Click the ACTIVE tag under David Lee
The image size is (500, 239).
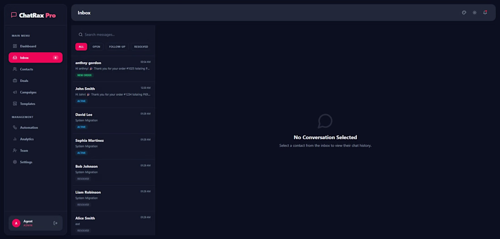pos(81,127)
